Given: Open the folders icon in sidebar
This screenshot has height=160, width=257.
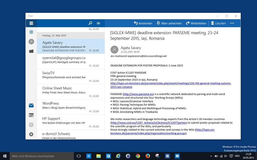Looking at the screenshot, I should [31, 51].
